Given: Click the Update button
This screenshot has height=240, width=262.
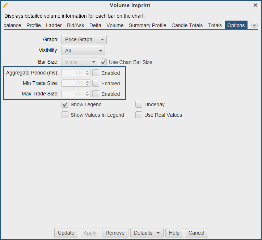Looking at the screenshot, I should click(66, 233).
